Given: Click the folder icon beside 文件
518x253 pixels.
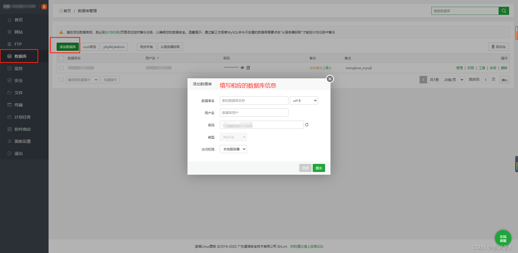Looking at the screenshot, I should (9, 93).
